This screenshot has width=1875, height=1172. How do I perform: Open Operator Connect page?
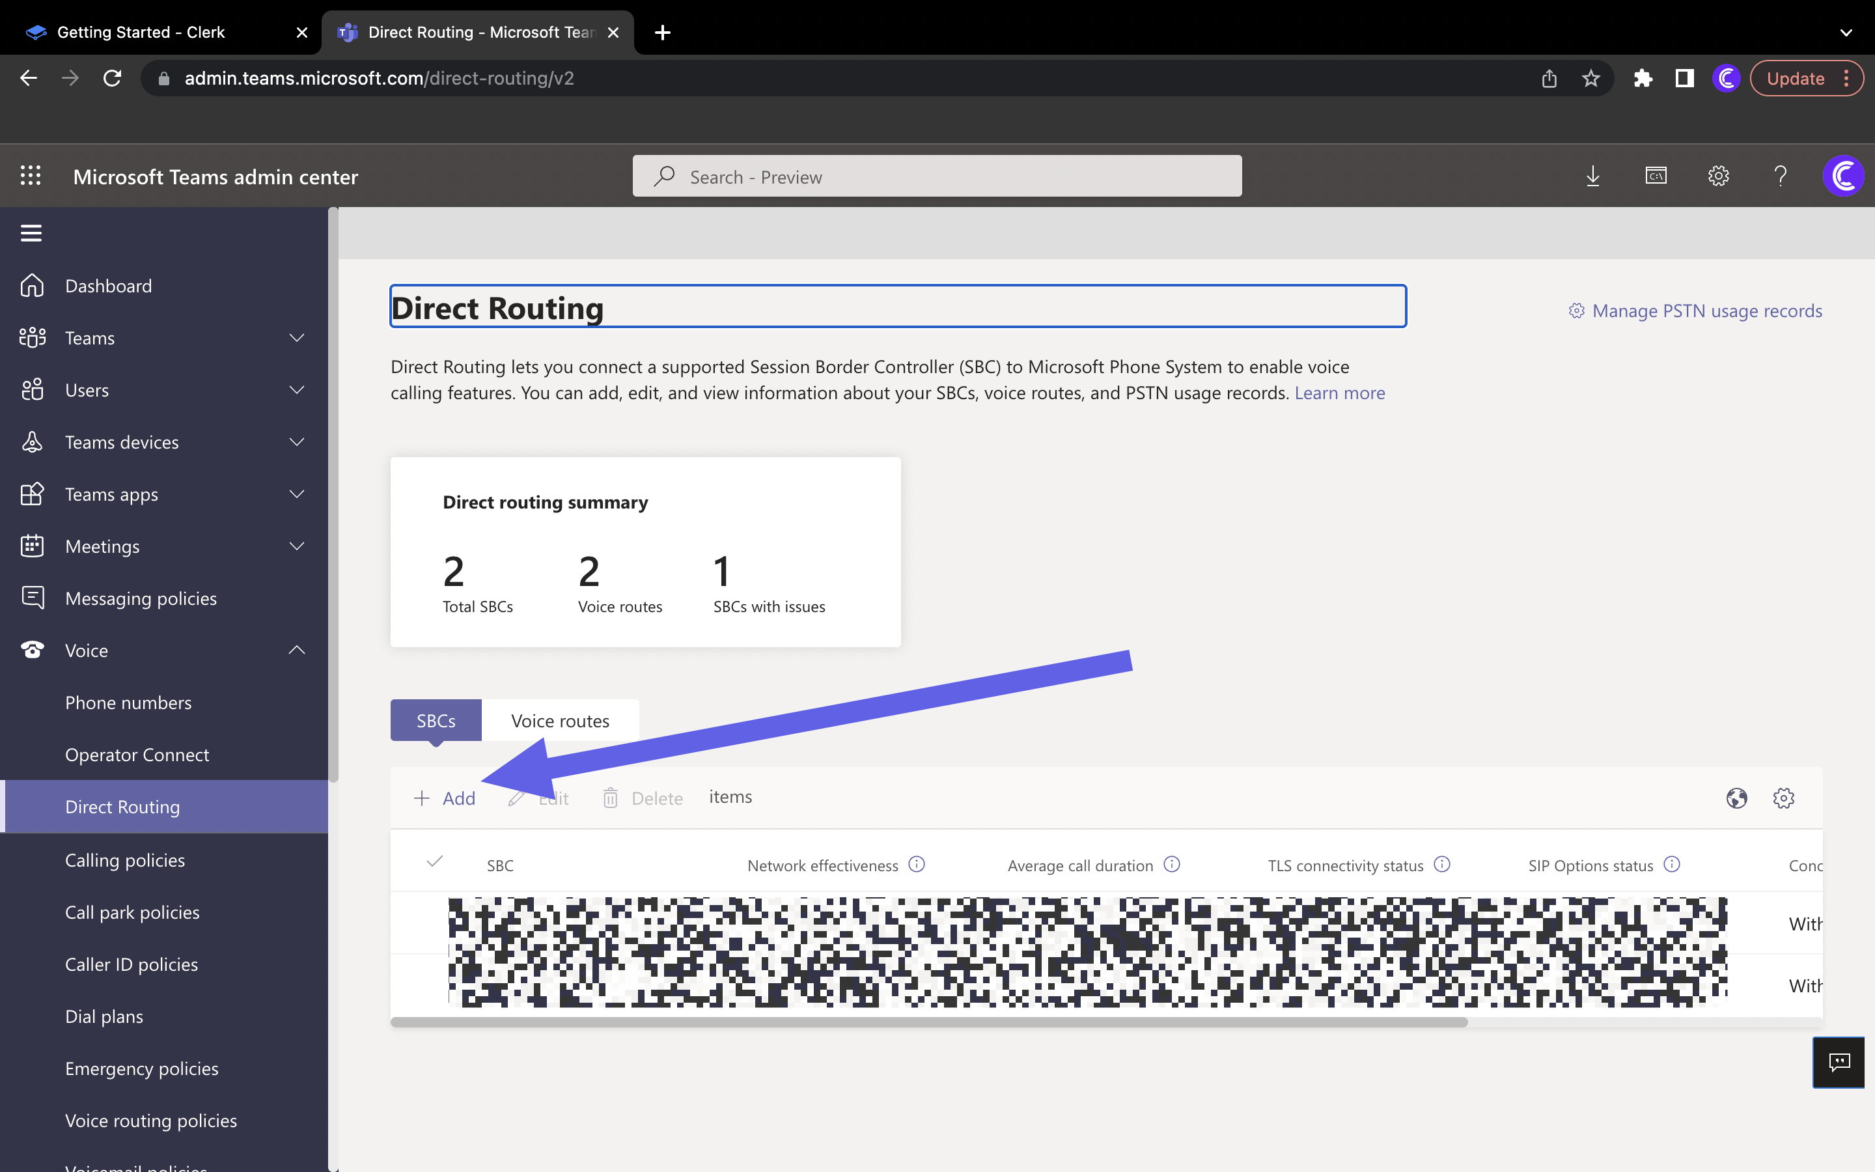tap(137, 754)
